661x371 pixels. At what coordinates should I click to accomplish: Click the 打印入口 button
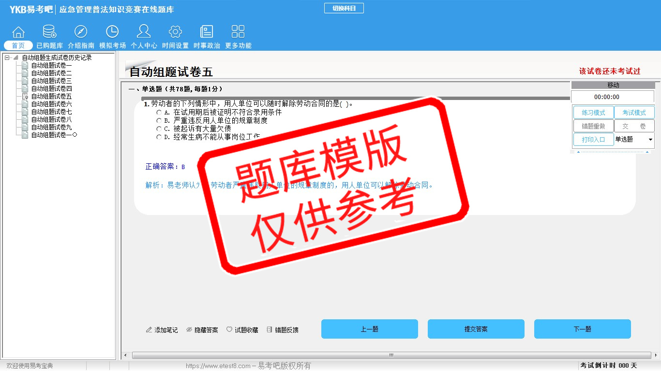pyautogui.click(x=593, y=140)
